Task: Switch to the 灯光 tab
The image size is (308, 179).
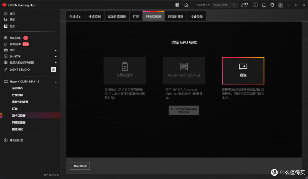Action: tap(136, 17)
